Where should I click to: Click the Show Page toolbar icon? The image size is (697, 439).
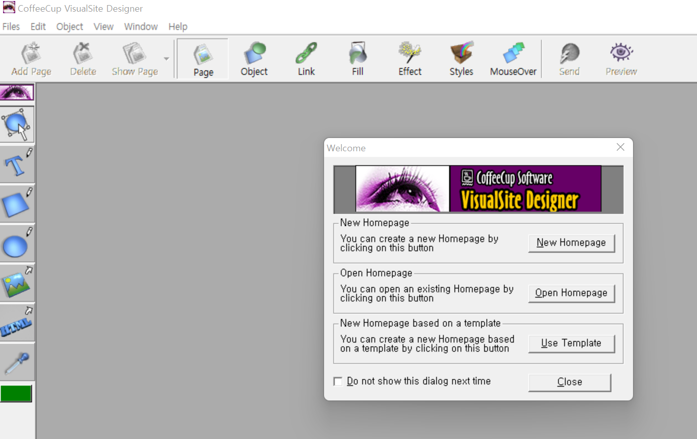tap(135, 59)
